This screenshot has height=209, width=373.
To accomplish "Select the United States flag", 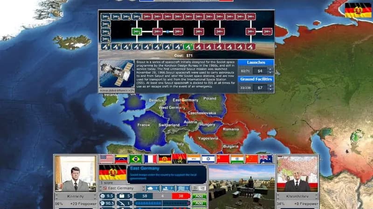I will (x=107, y=159).
